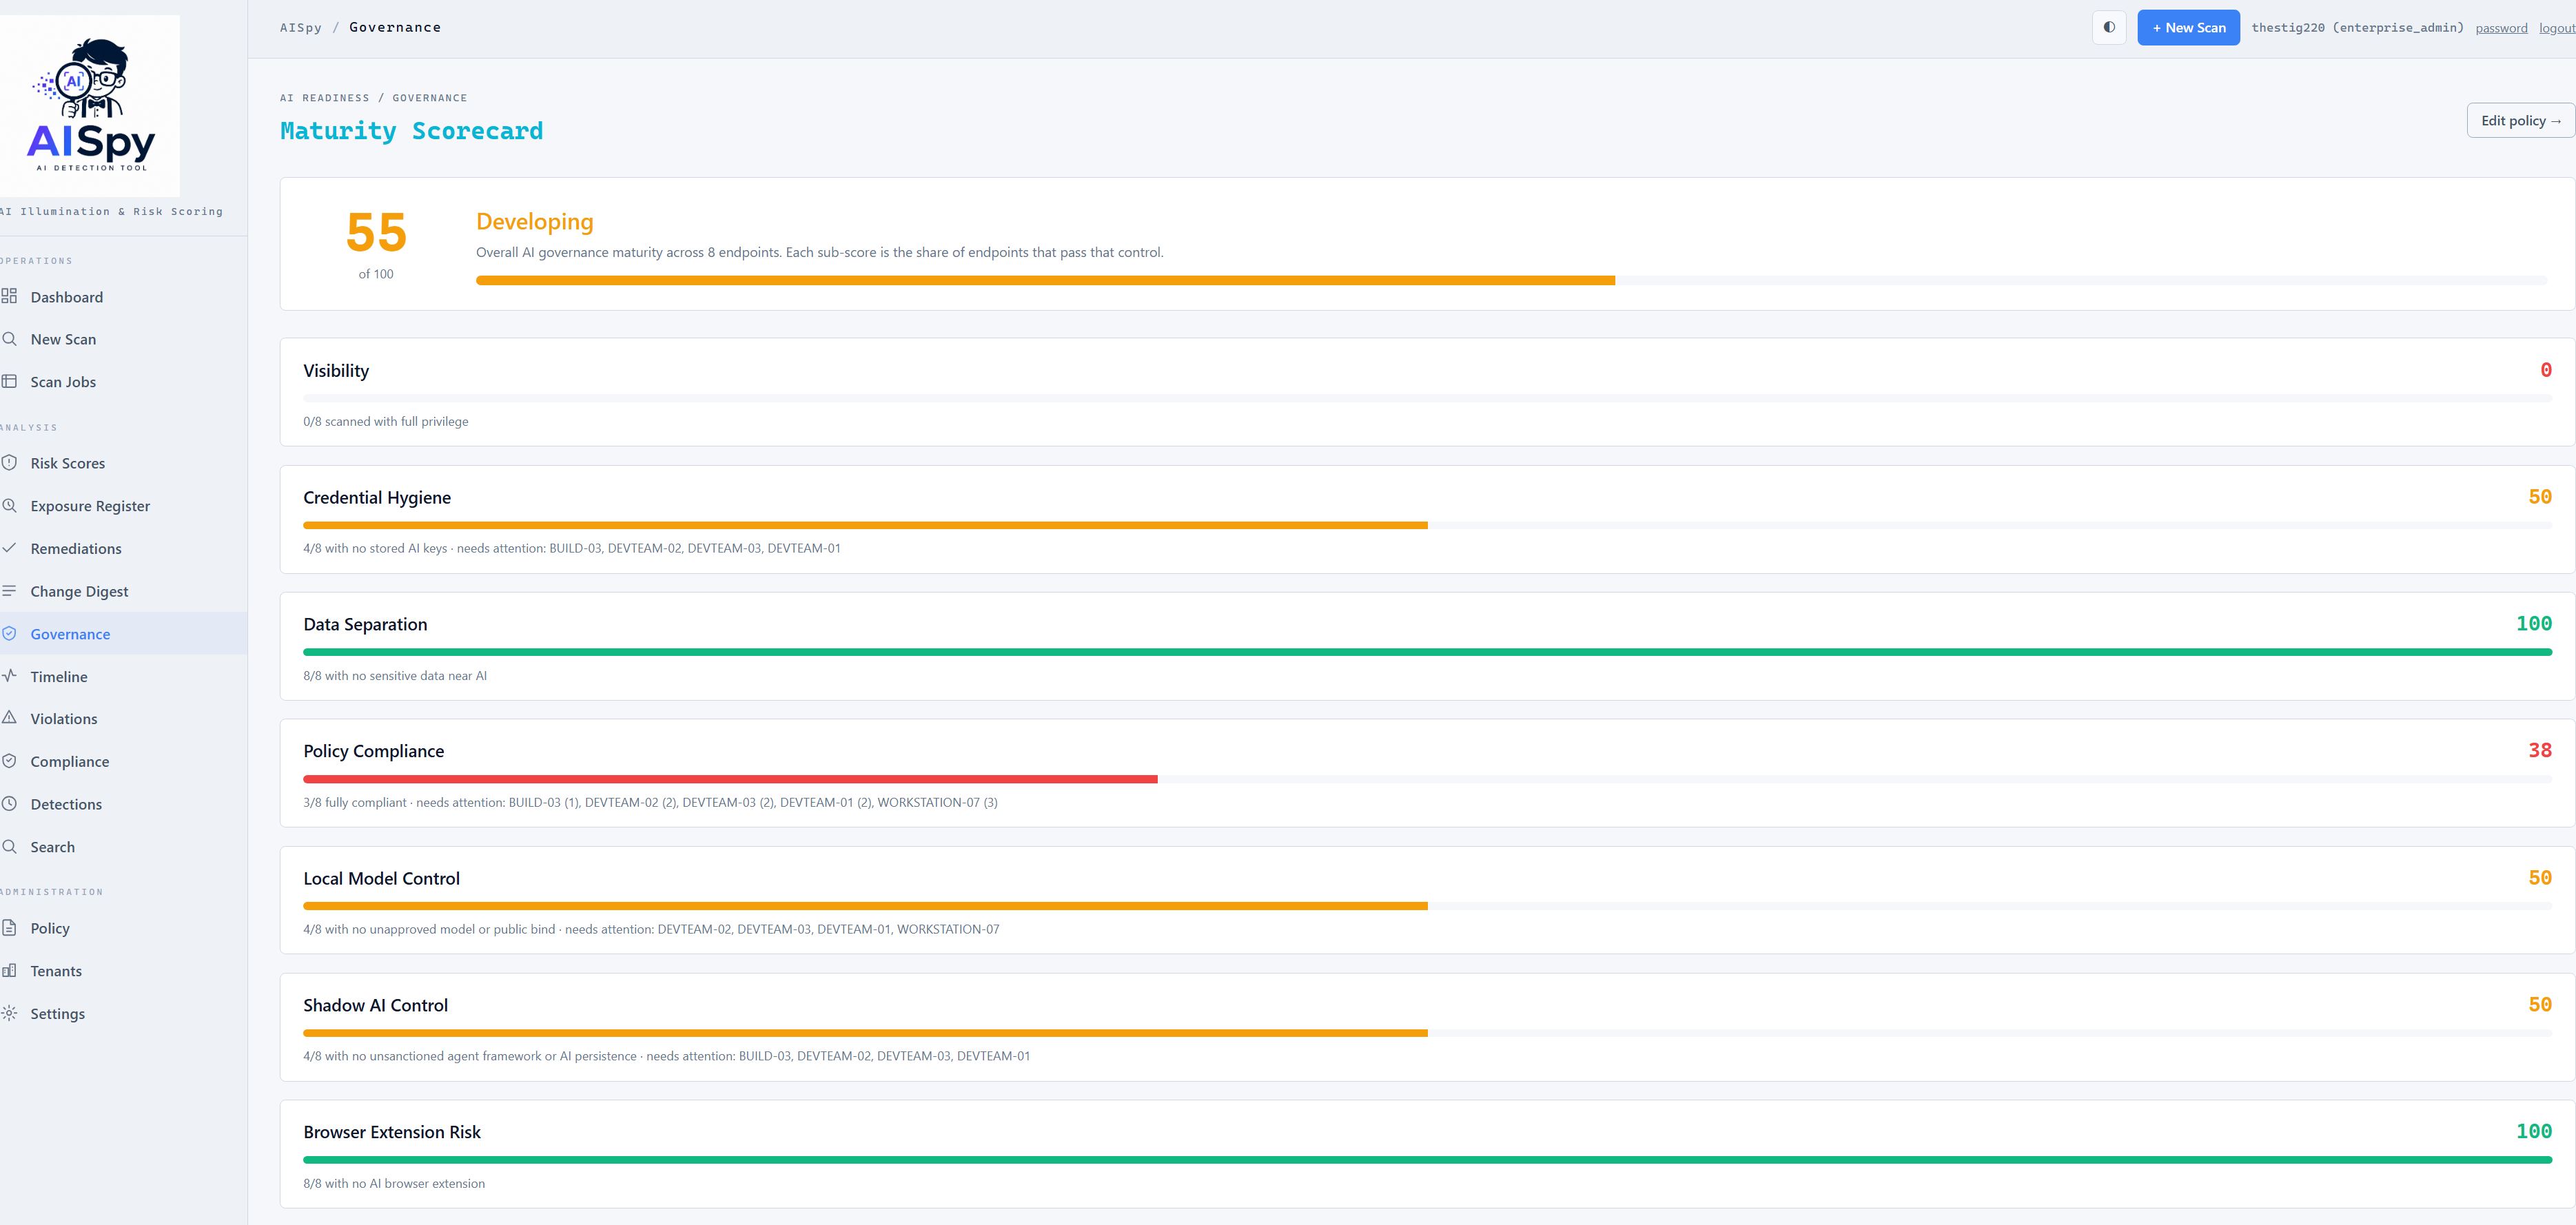Click the Shadow AI Control heading
This screenshot has height=1225, width=2576.
point(375,1006)
